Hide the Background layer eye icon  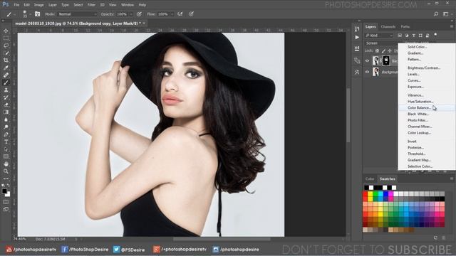(367, 72)
